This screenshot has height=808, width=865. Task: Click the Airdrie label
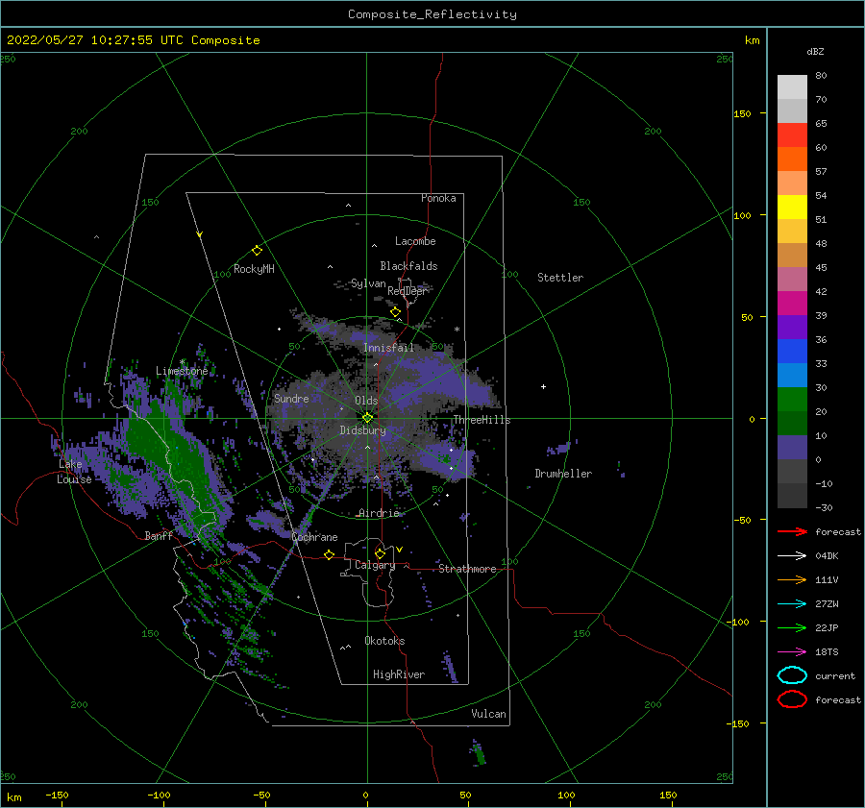click(x=379, y=513)
